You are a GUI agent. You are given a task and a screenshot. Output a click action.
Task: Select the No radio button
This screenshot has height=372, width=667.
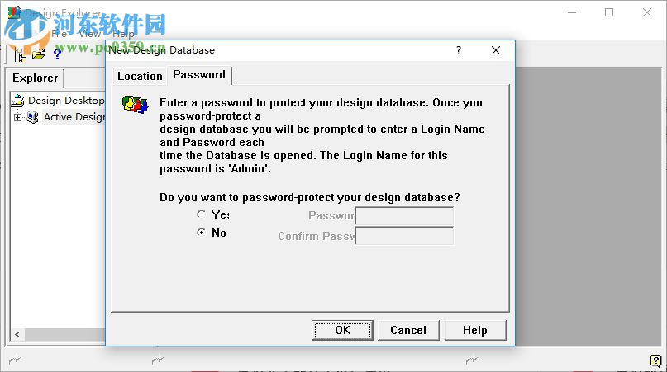[x=201, y=233]
